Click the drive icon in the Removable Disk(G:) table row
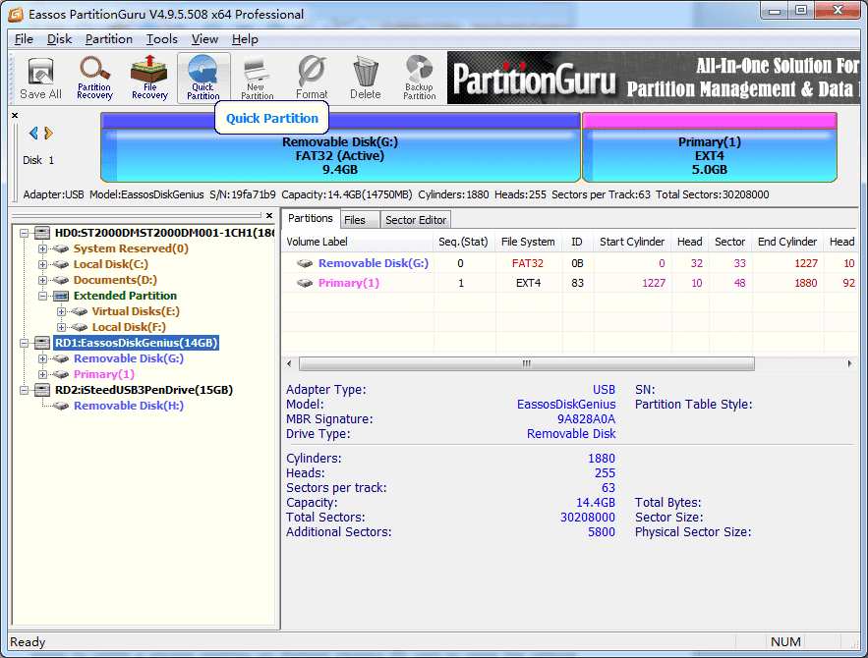 (305, 263)
